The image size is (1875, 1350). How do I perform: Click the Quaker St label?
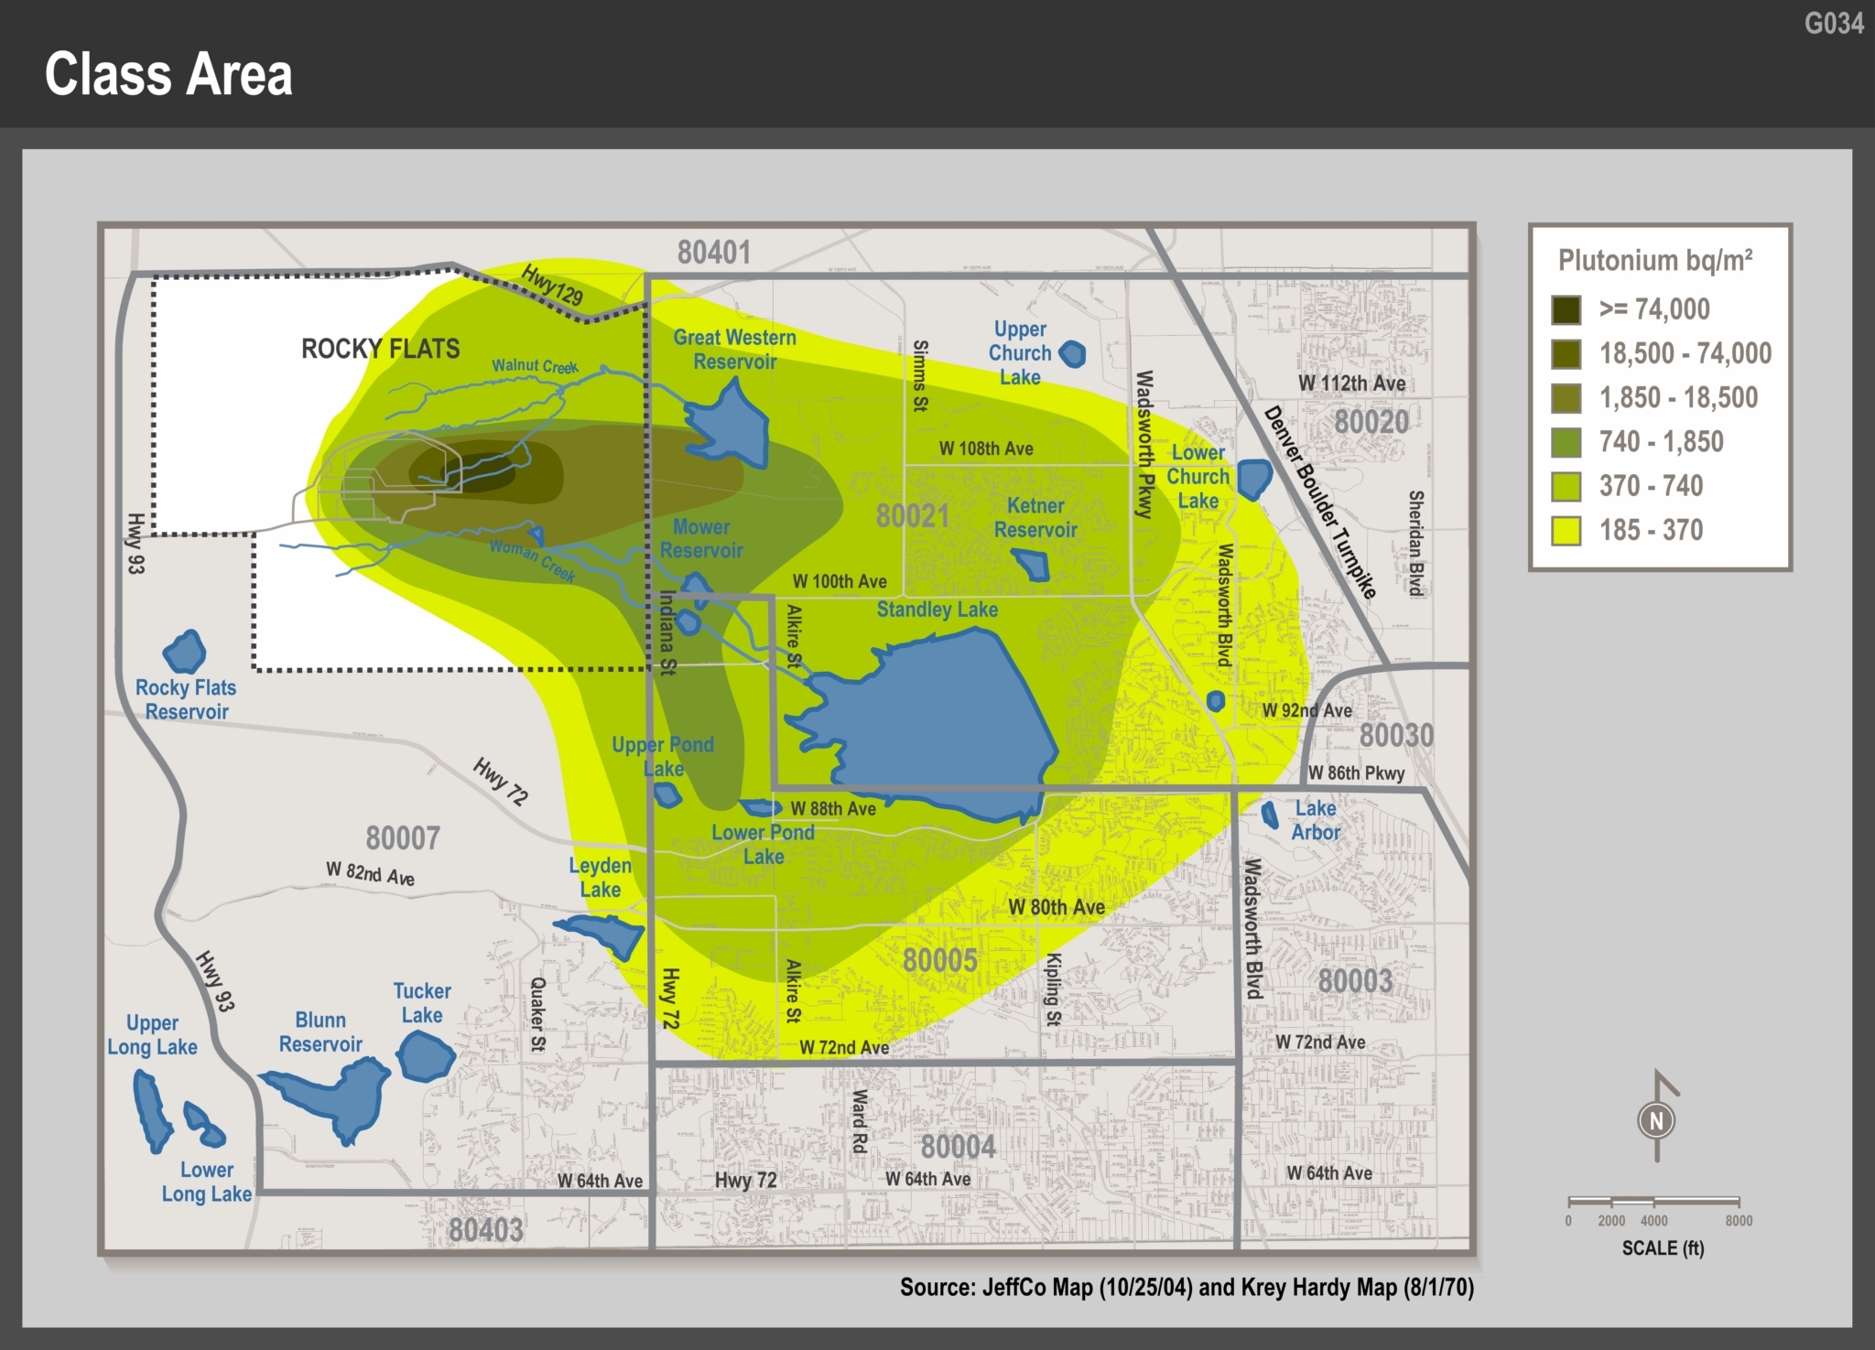(537, 1014)
